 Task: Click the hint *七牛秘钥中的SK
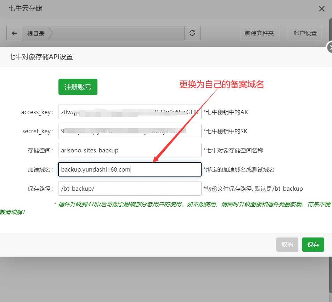pyautogui.click(x=225, y=131)
